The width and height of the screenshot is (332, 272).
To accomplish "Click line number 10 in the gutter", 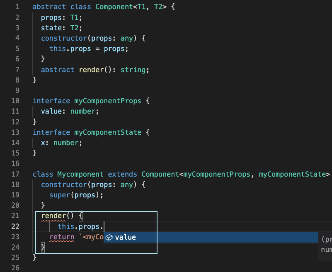I will point(15,101).
